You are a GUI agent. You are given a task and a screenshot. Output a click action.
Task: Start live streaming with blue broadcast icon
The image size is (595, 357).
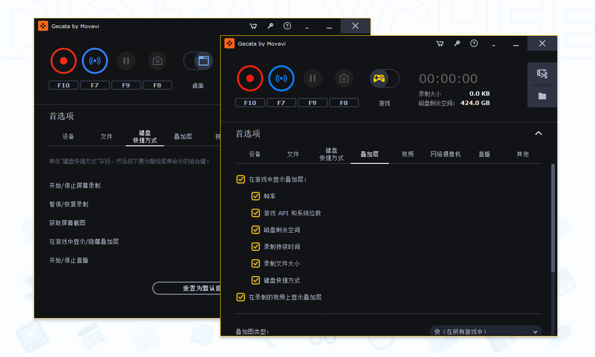[281, 79]
